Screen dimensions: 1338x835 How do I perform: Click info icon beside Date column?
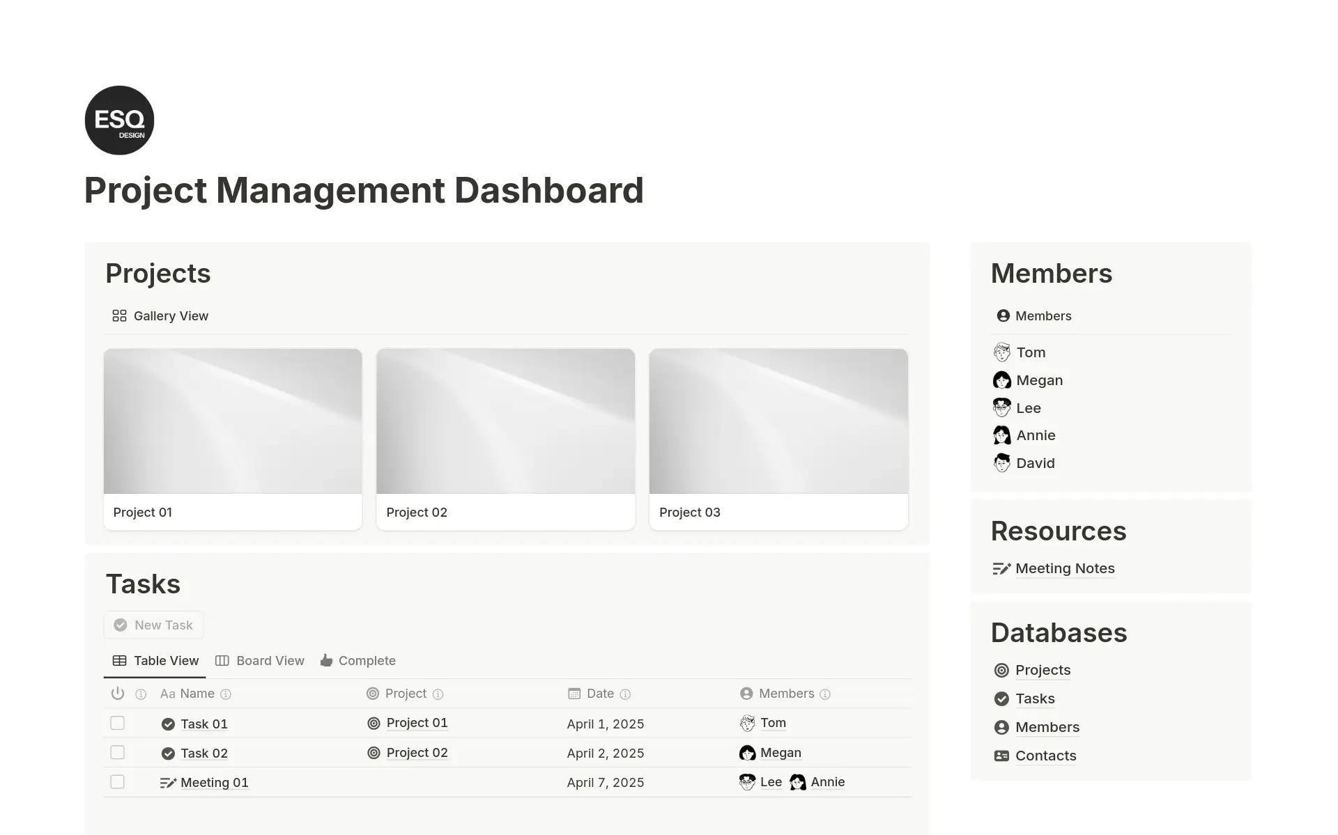625,694
